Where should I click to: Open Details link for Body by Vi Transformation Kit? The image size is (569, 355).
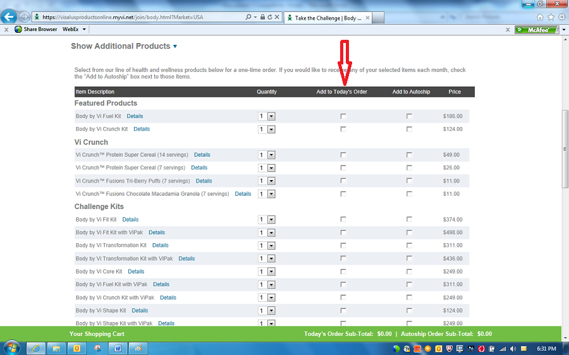coord(160,246)
